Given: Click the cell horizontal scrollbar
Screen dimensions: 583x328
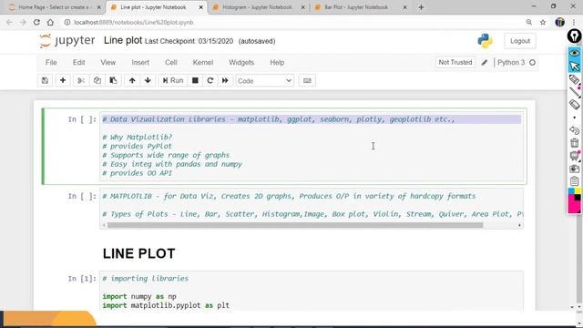Looking at the screenshot, I should tap(295, 225).
